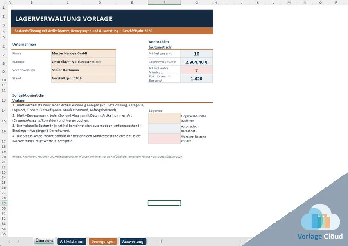Select row 20 header
Viewport: 348px width, 246px height.
(x=4, y=157)
